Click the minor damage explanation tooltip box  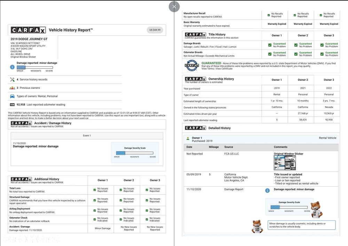[x=302, y=225]
